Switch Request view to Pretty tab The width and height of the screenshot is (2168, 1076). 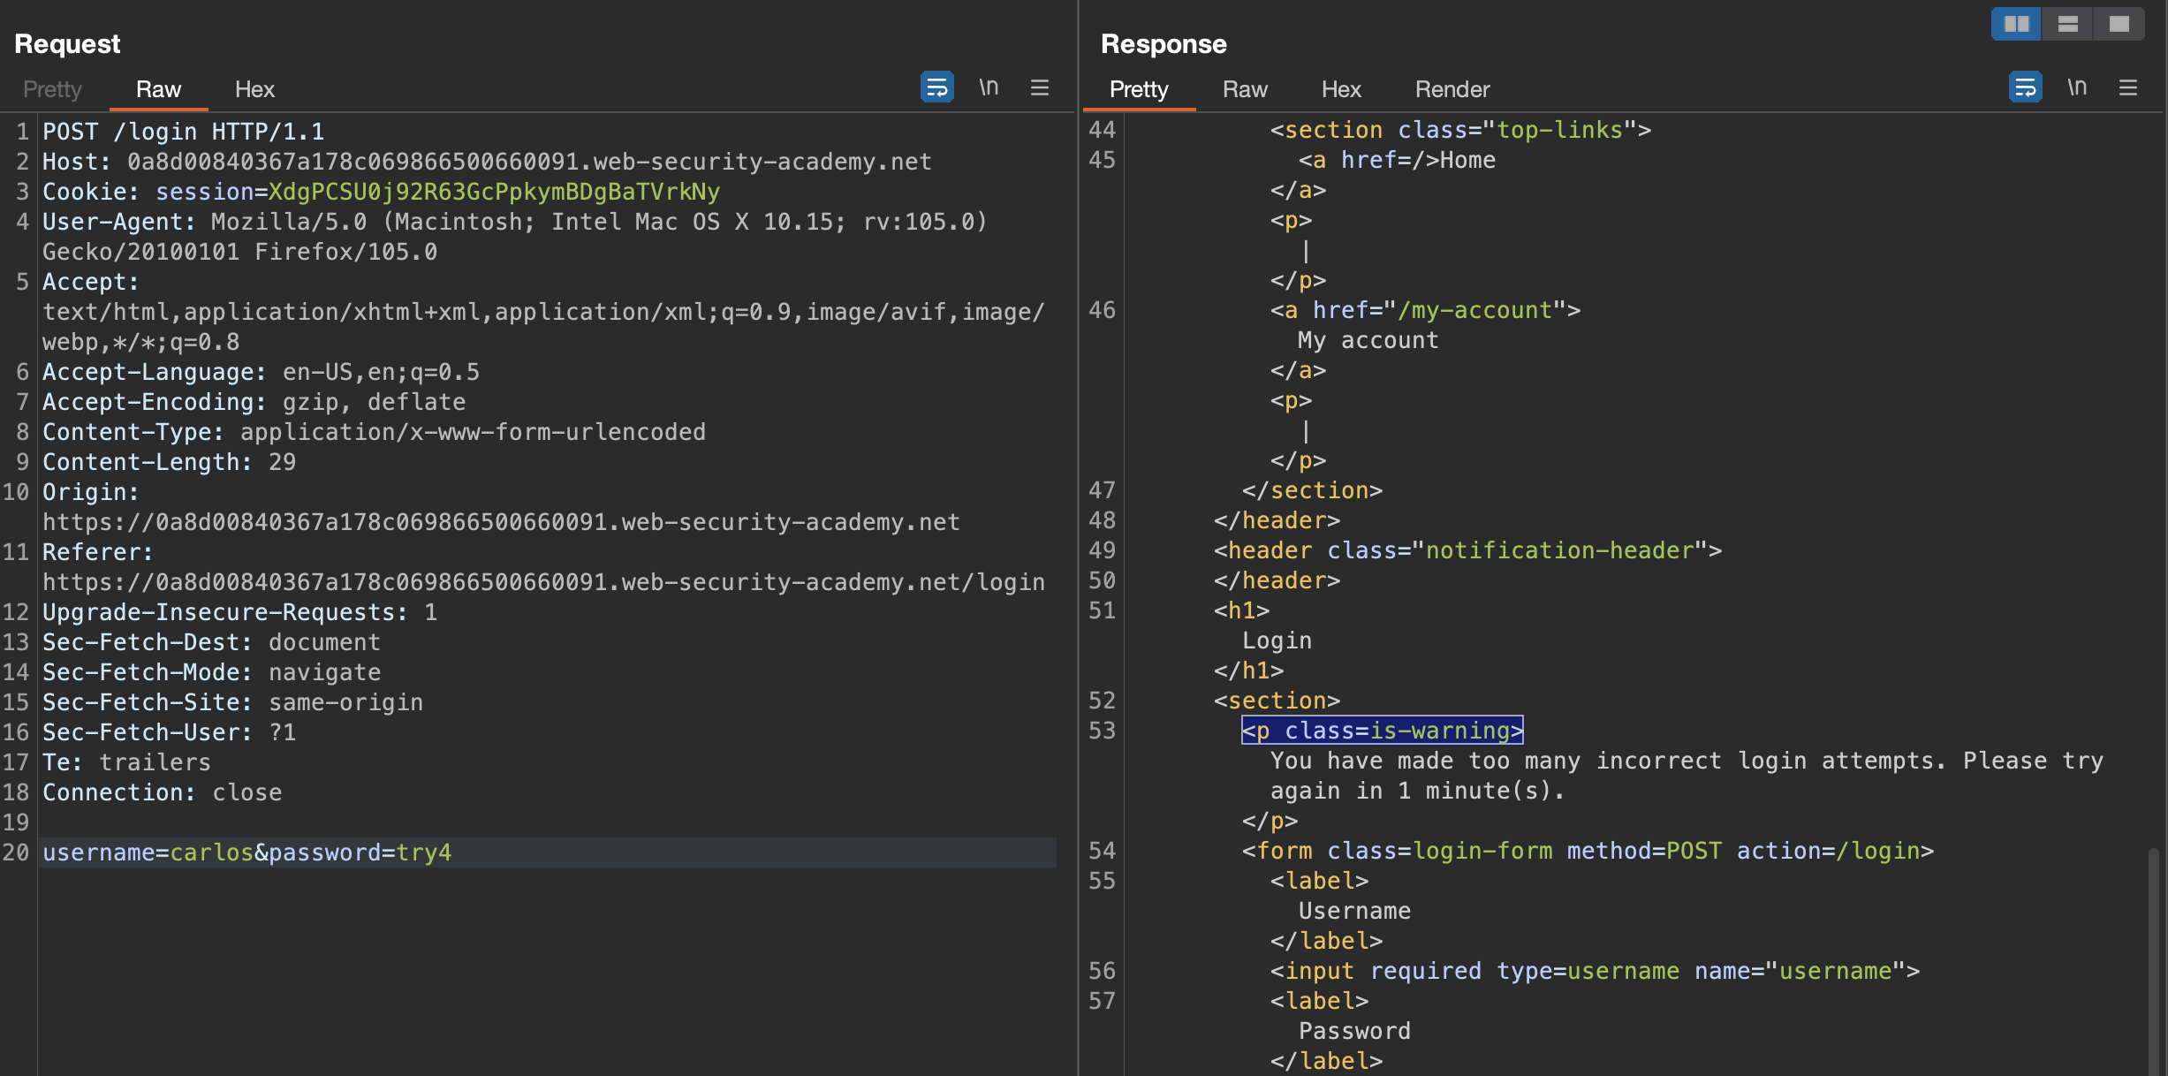(x=52, y=89)
